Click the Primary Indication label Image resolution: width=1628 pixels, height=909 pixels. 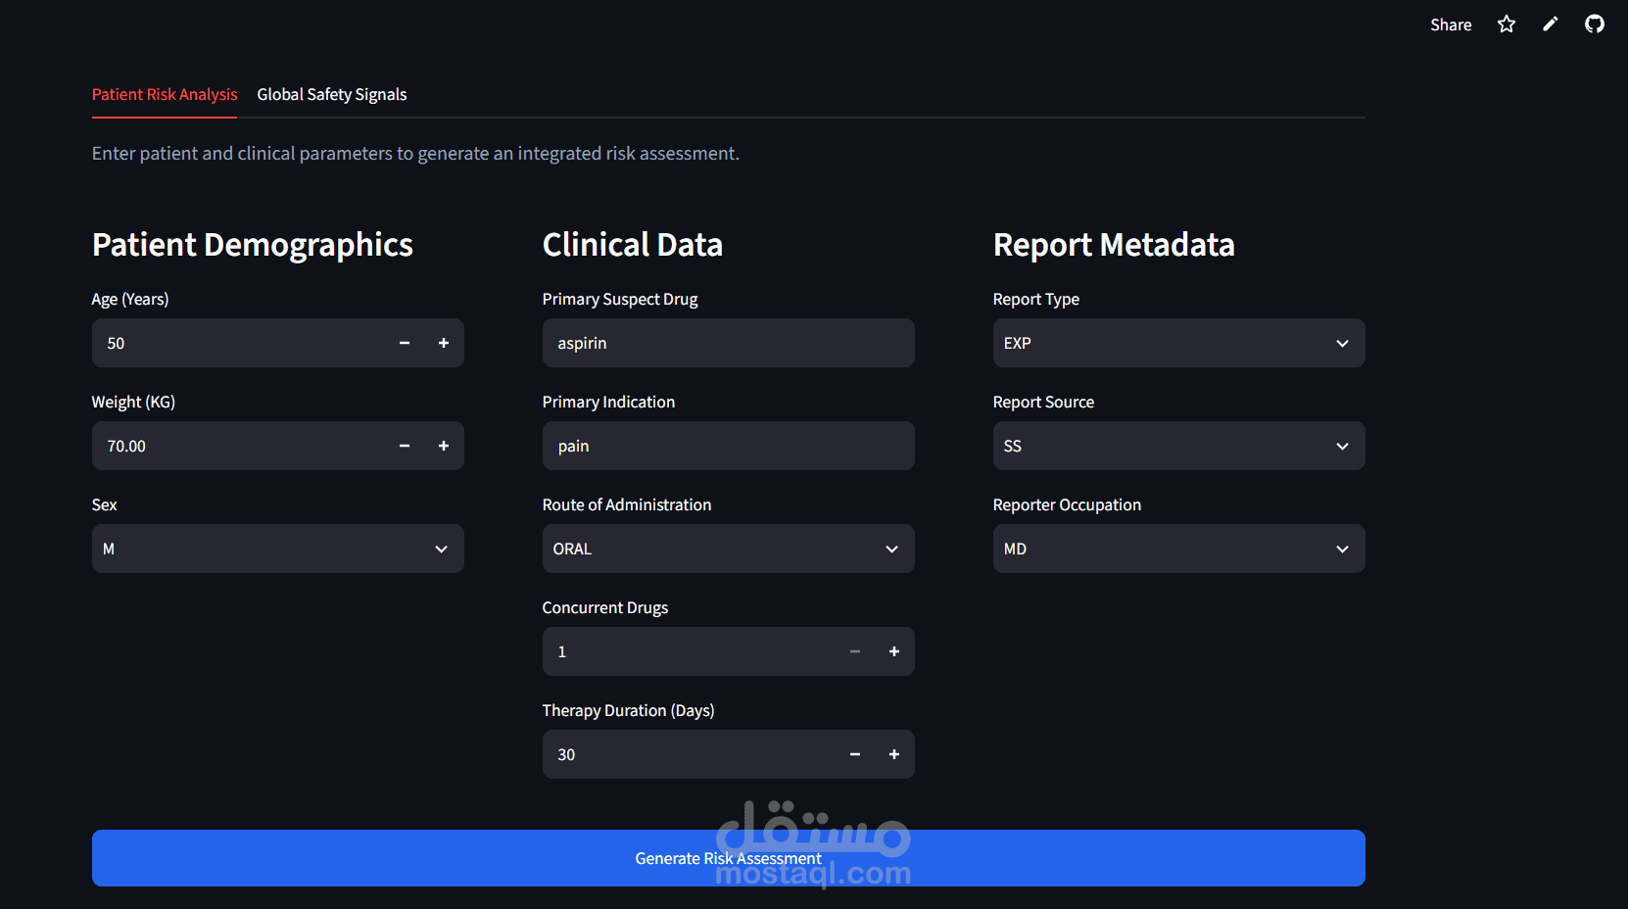(x=608, y=402)
